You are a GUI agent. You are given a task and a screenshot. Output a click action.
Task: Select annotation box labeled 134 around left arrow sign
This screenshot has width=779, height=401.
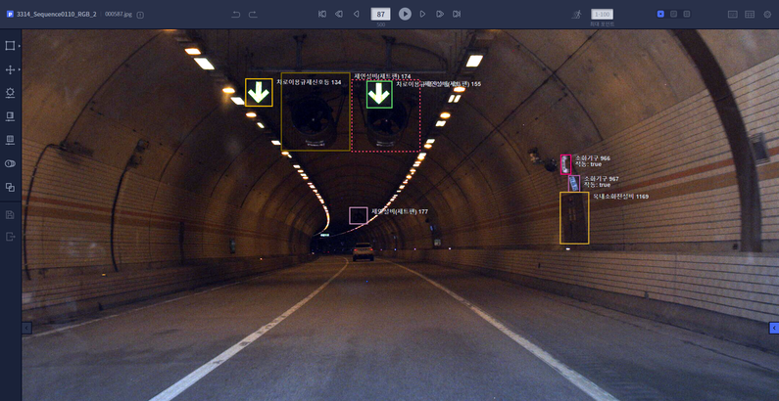pyautogui.click(x=259, y=92)
